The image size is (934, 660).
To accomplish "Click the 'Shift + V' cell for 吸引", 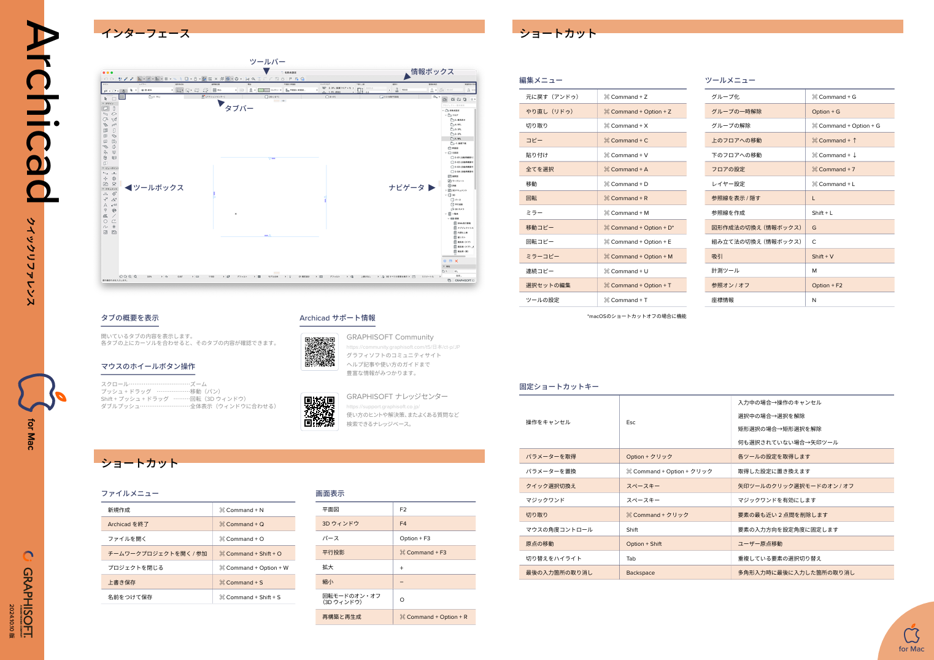I will pos(849,257).
